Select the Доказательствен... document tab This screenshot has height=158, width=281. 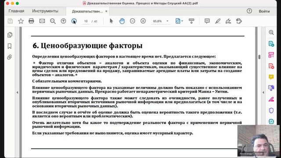pos(87,11)
